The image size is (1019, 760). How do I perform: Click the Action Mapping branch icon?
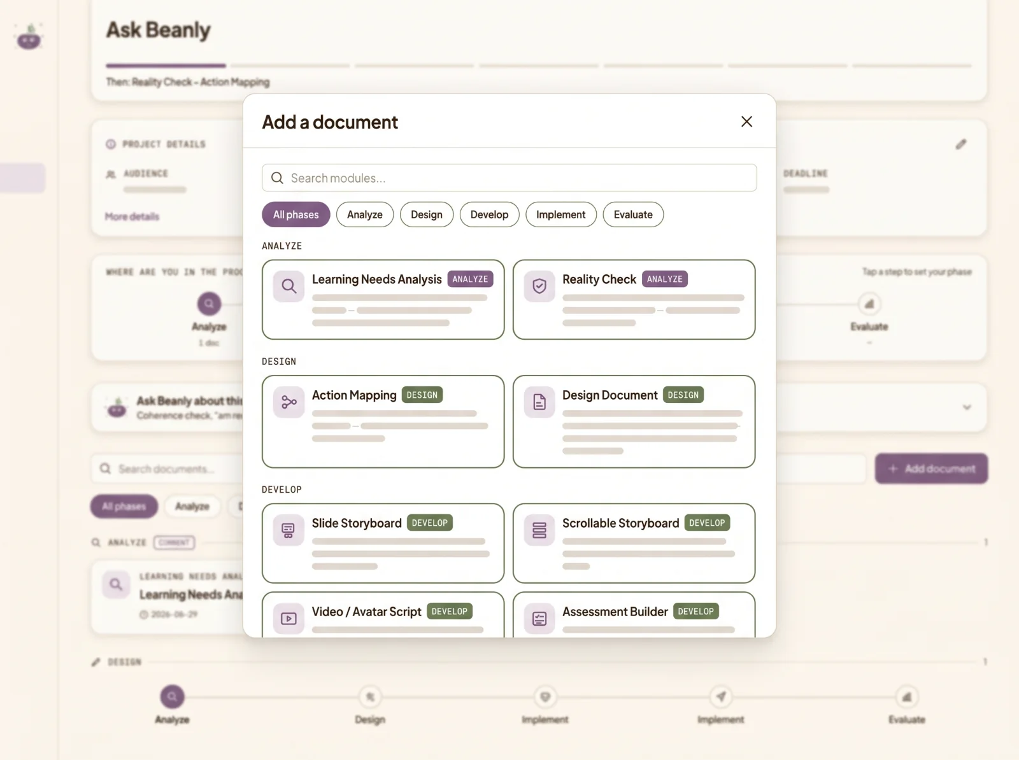point(289,402)
